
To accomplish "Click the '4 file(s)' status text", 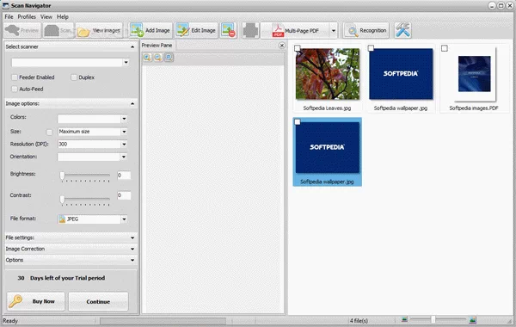I will click(359, 320).
